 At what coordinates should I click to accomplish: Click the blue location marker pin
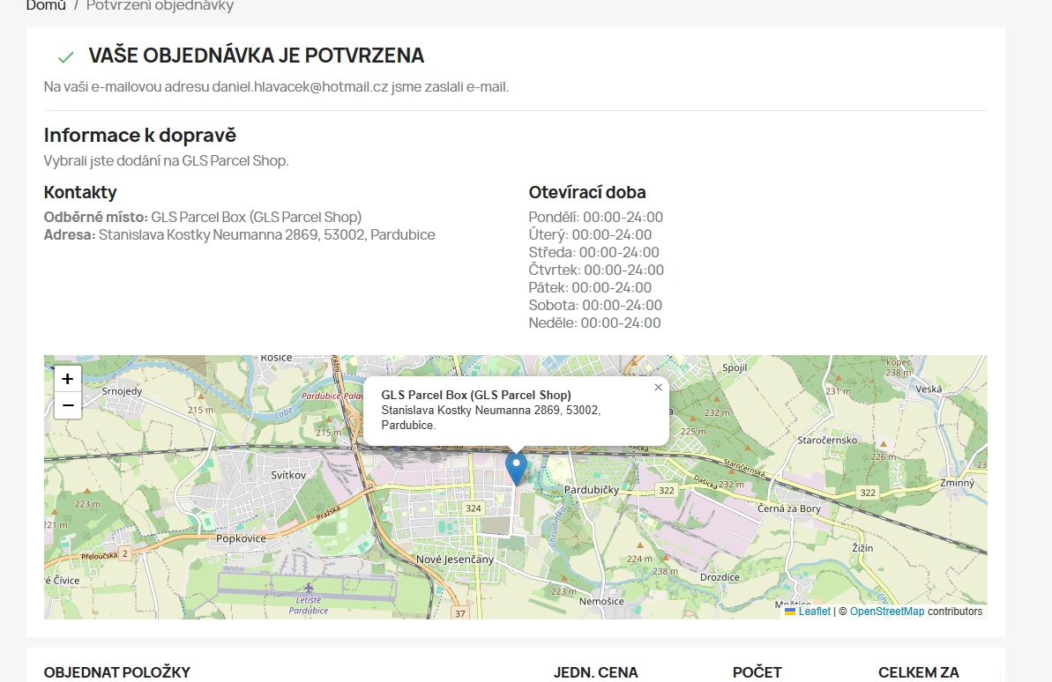pyautogui.click(x=516, y=467)
